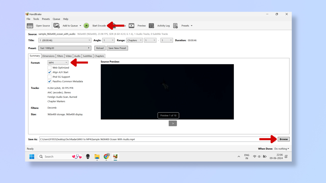Image resolution: width=326 pixels, height=183 pixels.
Task: Open Chrome from the taskbar
Action: tap(106, 156)
